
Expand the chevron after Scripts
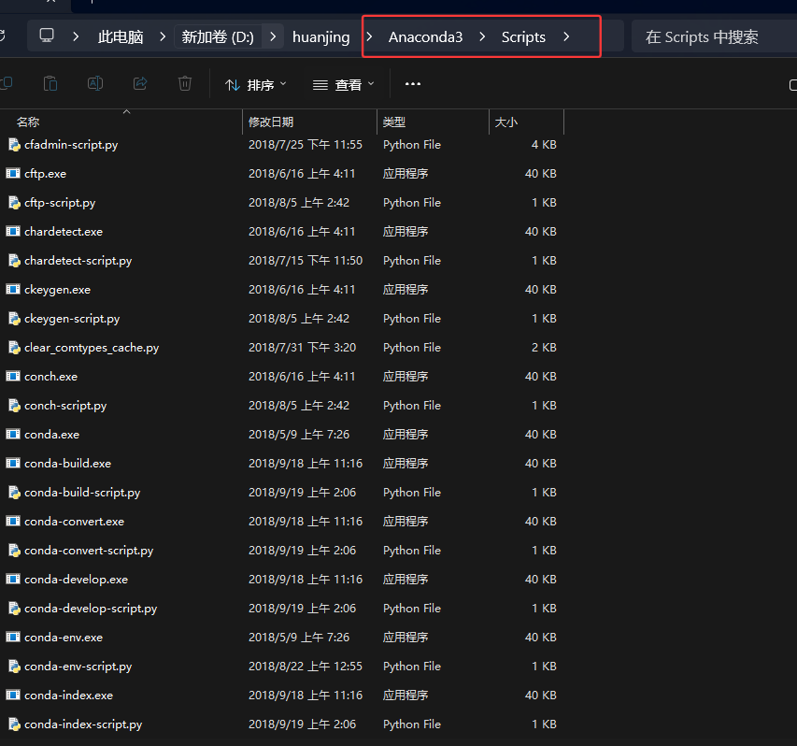tap(566, 36)
